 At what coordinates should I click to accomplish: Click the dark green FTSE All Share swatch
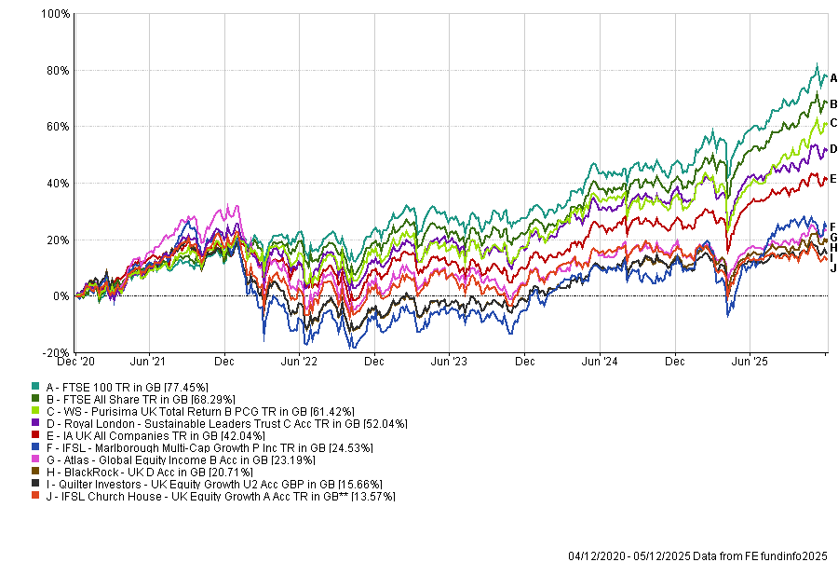[35, 398]
